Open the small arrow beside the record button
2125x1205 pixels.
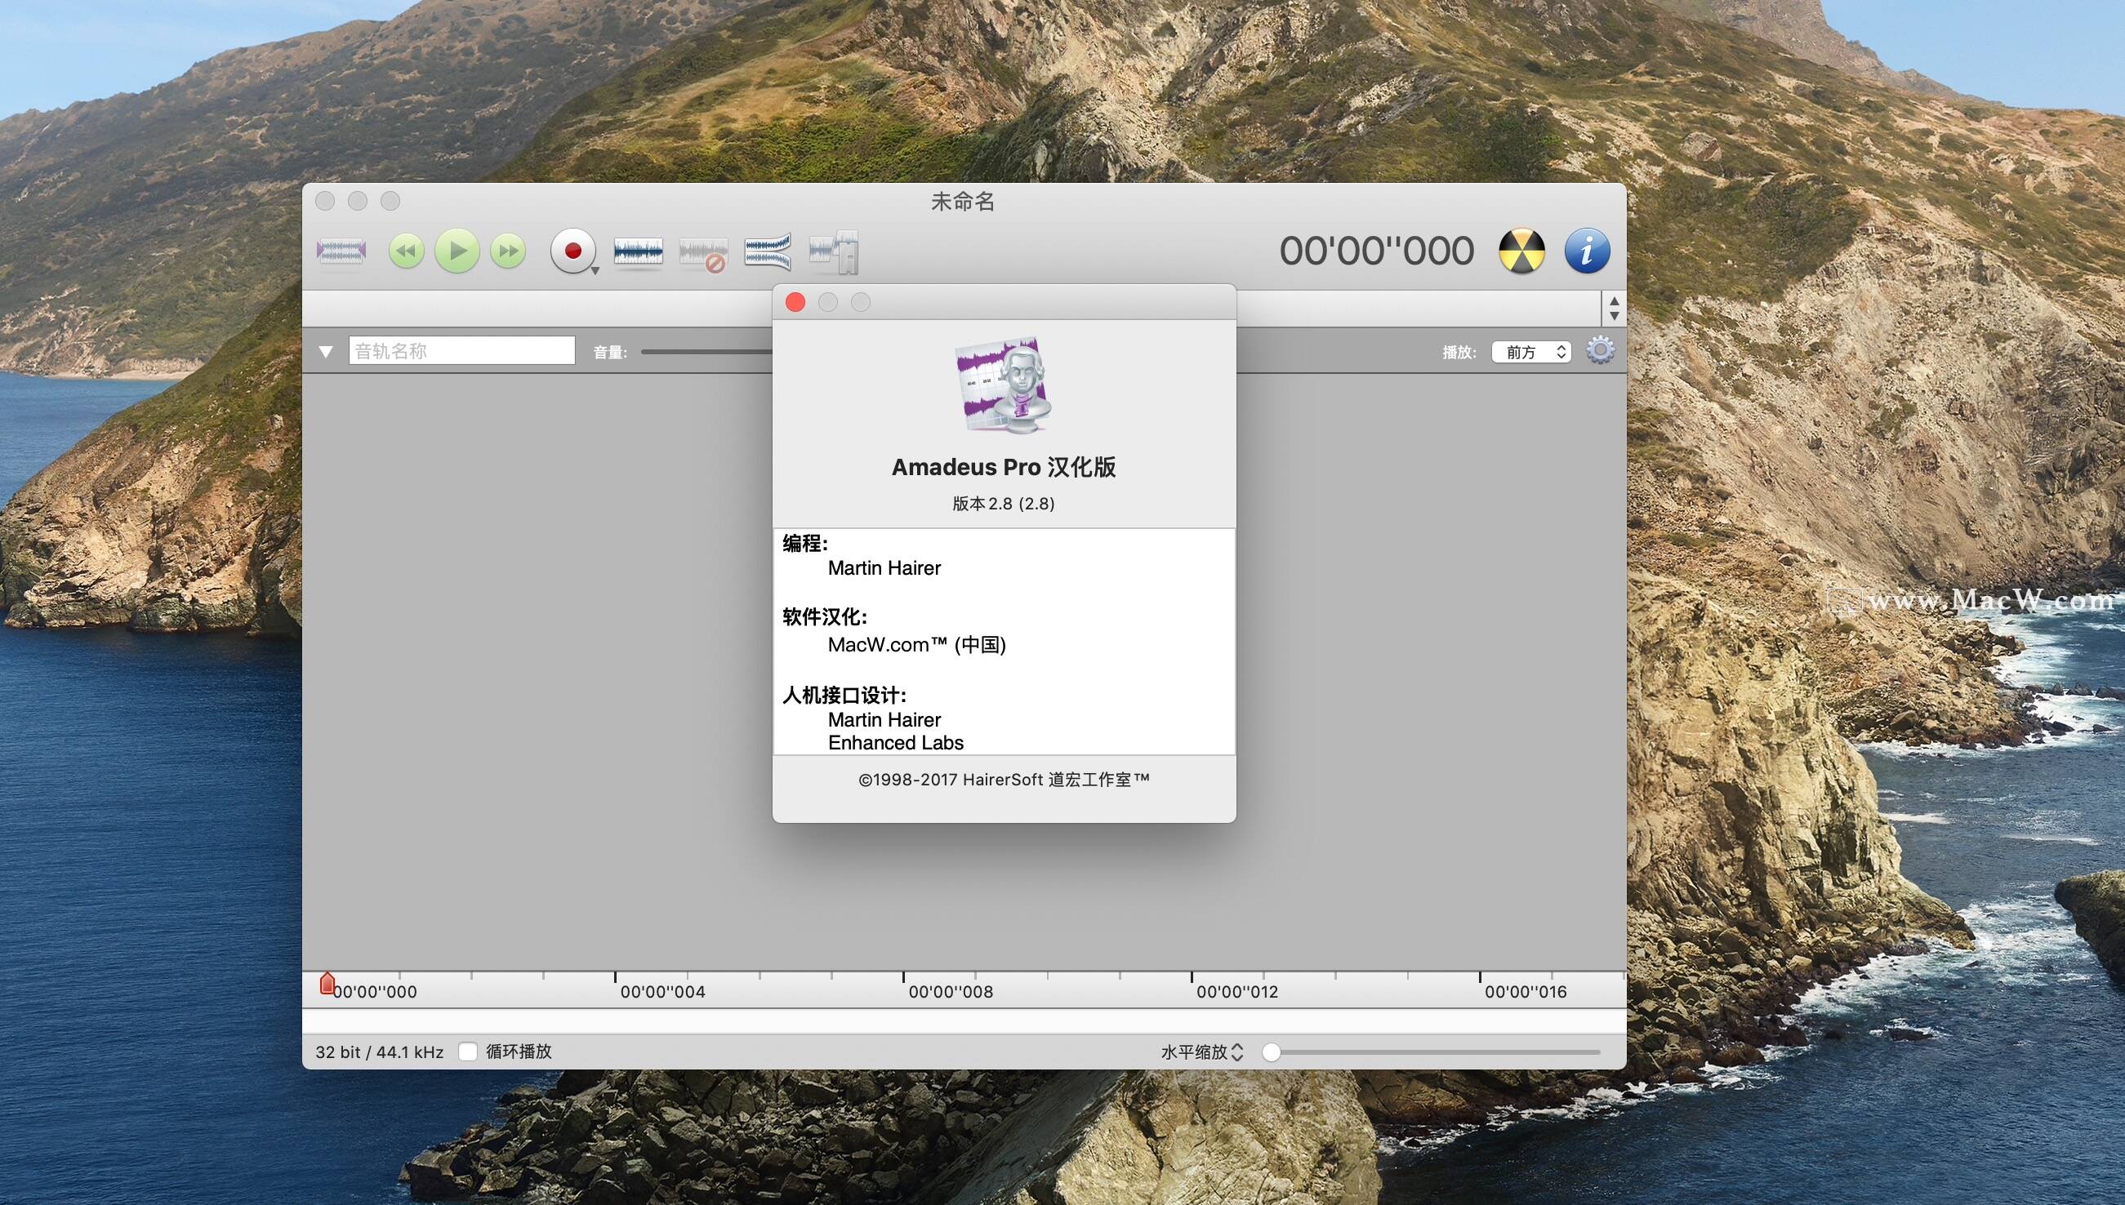(x=595, y=270)
